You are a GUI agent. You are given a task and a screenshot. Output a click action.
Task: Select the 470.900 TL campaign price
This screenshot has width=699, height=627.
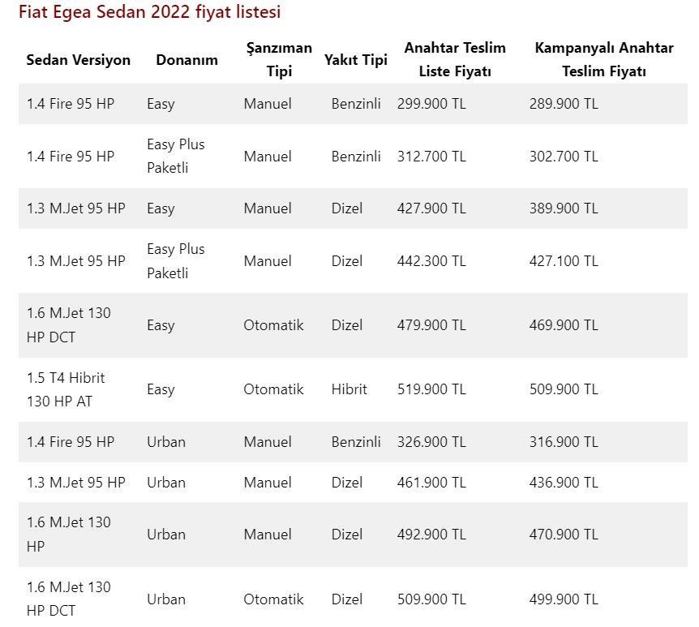tap(564, 535)
